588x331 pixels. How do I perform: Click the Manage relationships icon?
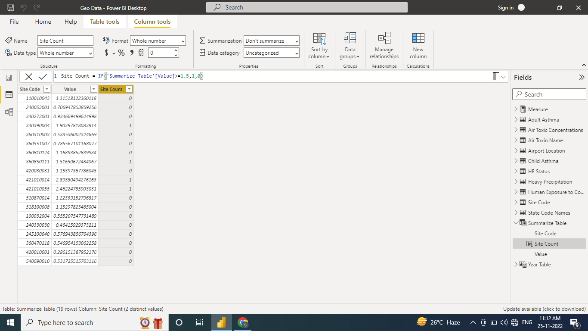click(384, 46)
